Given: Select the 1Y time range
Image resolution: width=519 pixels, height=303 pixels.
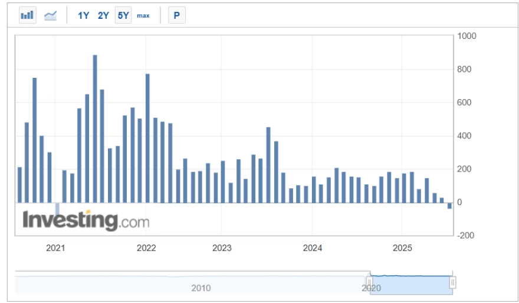Looking at the screenshot, I should [84, 15].
